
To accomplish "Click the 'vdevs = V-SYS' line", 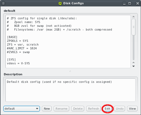I will (18, 63).
